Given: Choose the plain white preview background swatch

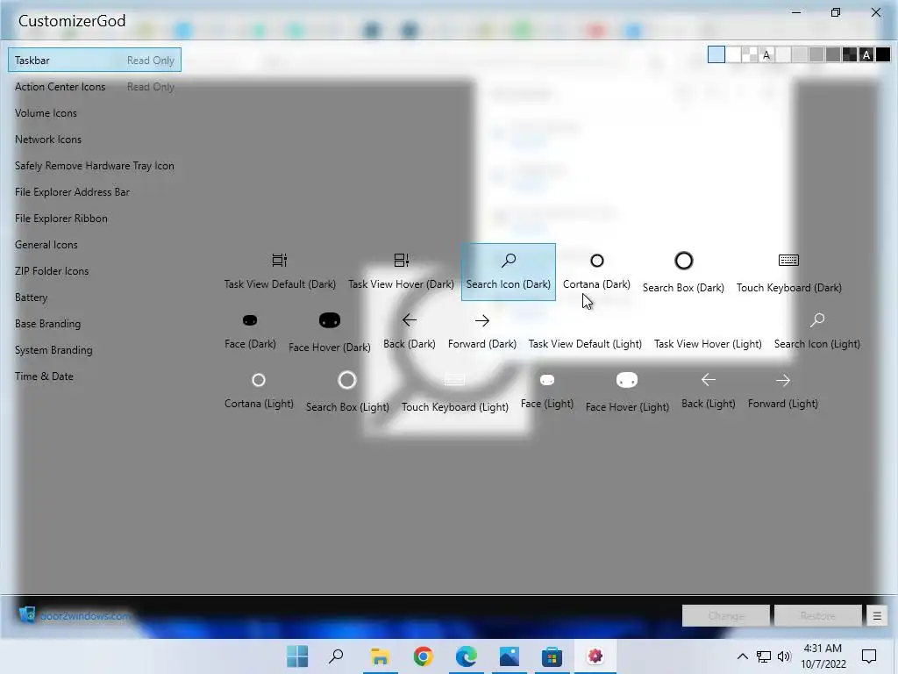Looking at the screenshot, I should [x=733, y=54].
